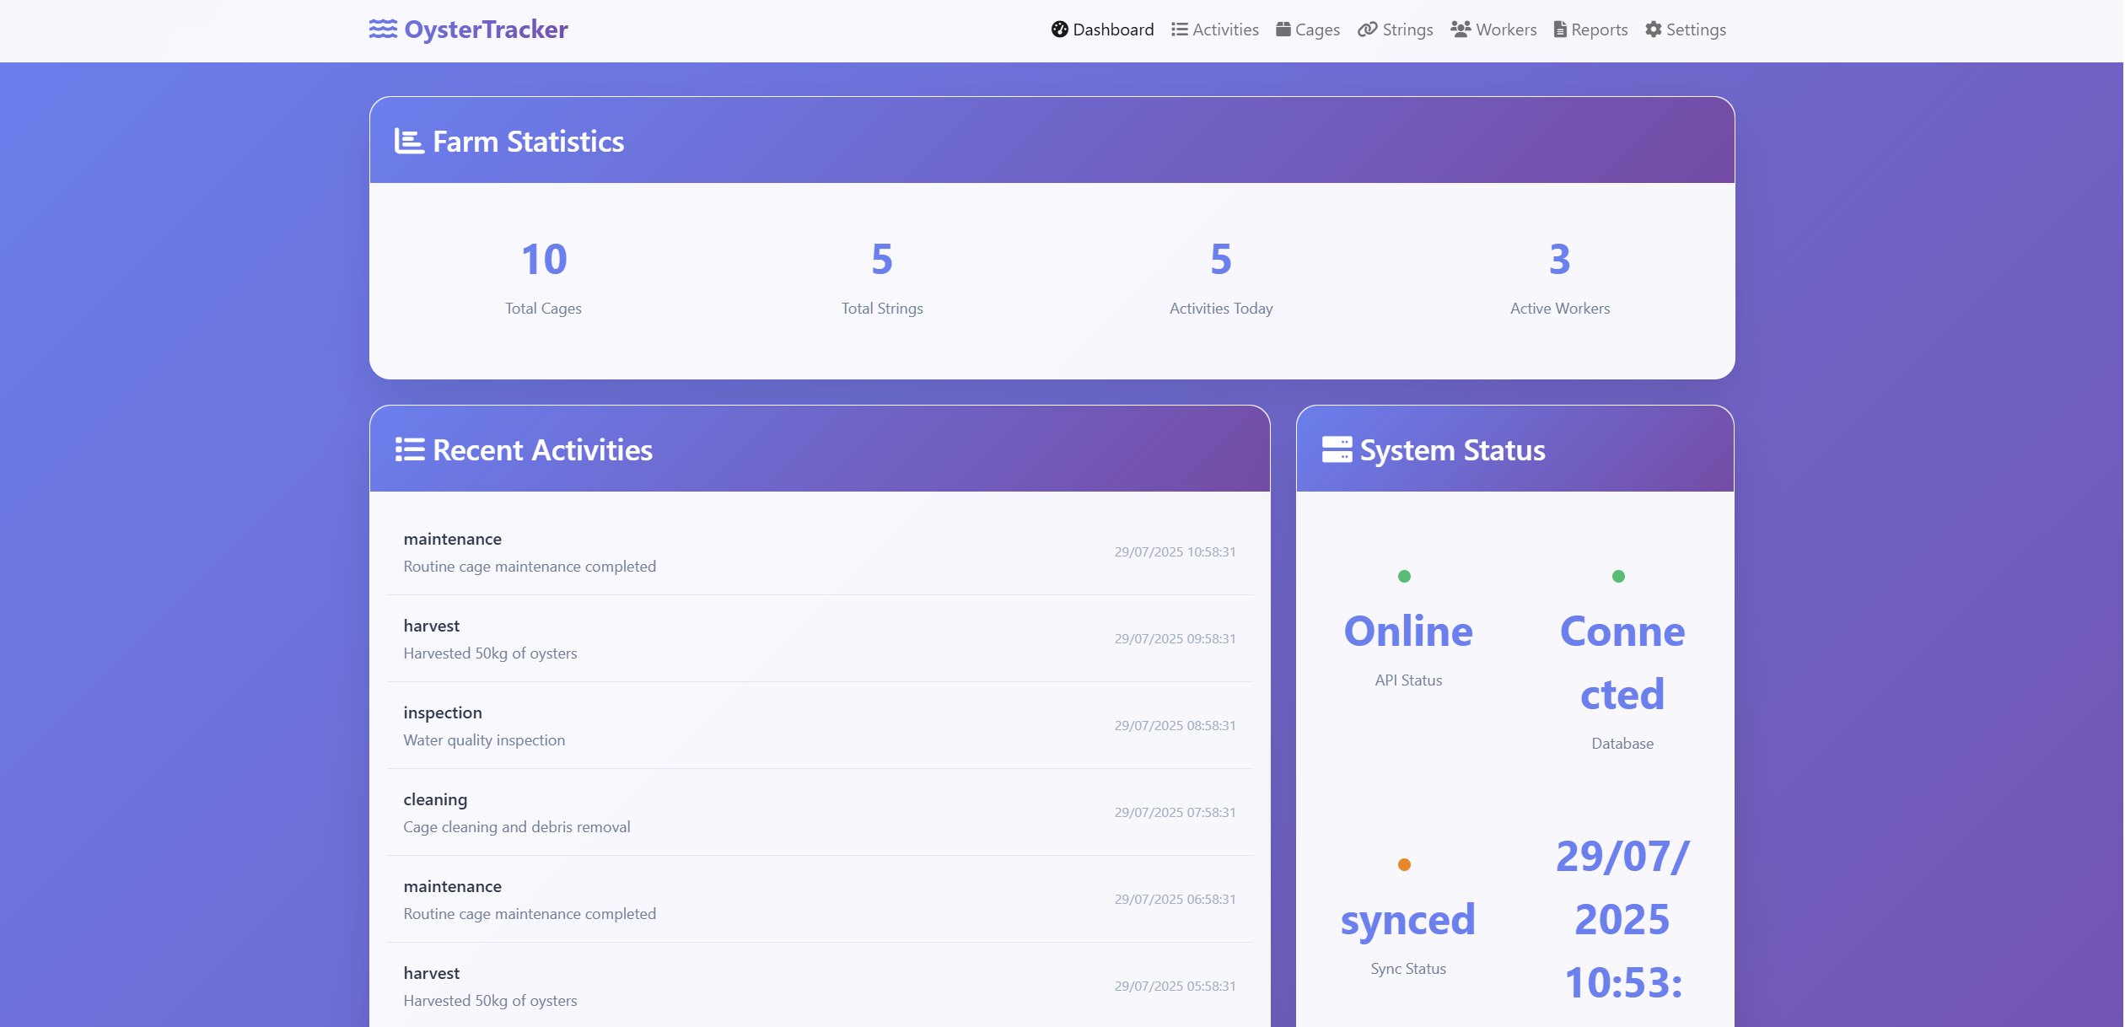Click the Settings gear icon
This screenshot has width=2125, height=1027.
coord(1654,30)
